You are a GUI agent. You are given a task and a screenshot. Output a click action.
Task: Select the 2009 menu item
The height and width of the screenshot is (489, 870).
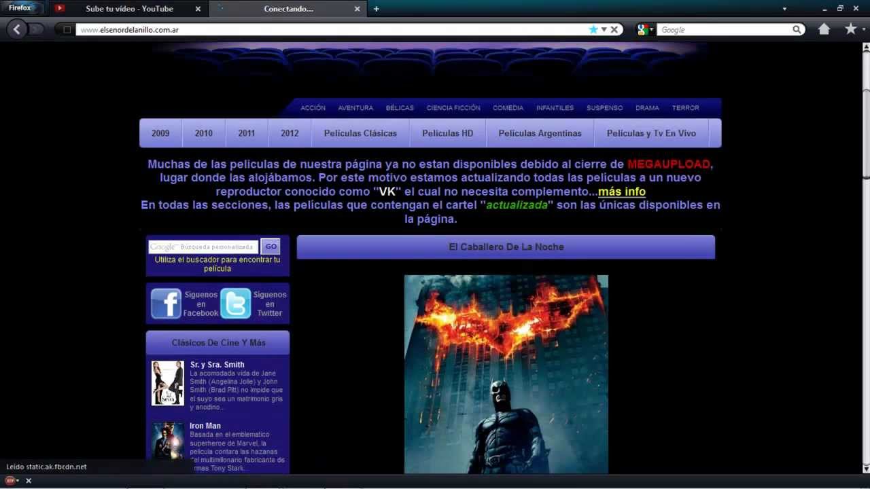click(x=160, y=133)
